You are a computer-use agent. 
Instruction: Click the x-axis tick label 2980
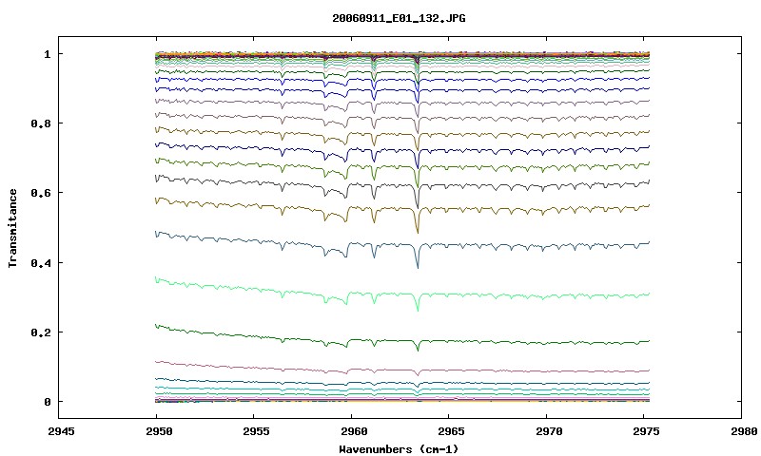(744, 431)
